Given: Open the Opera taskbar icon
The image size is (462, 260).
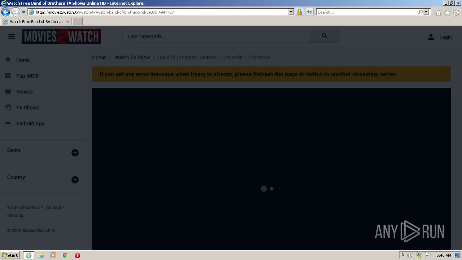Looking at the screenshot, I should click(77, 255).
